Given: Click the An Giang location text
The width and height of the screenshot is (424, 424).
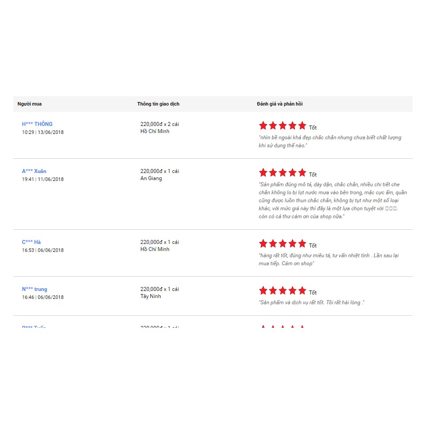Looking at the screenshot, I should point(151,178).
